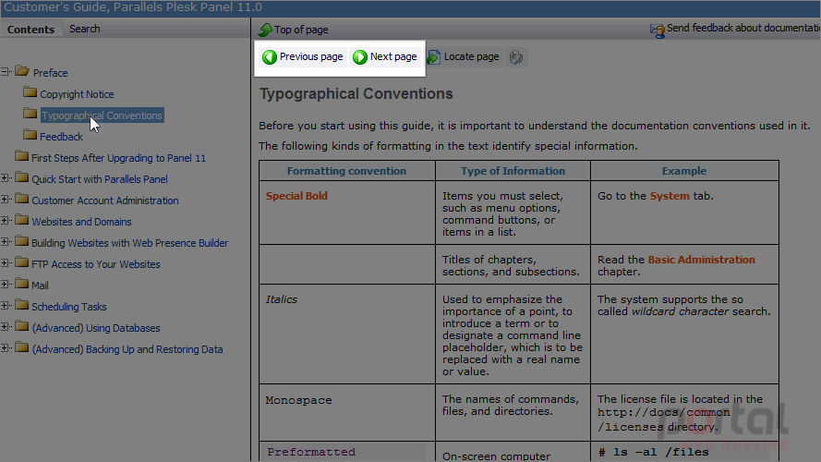
Task: Click the First Steps After Upgrading folder icon
Action: pyautogui.click(x=22, y=156)
